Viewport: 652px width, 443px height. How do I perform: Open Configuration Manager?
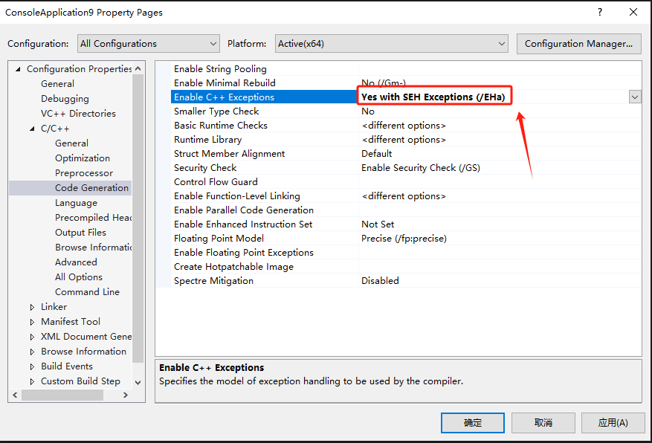[578, 43]
